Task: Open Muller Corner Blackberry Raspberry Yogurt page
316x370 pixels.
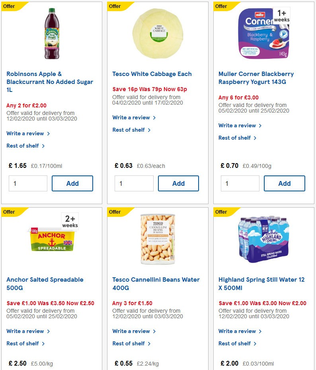Action: (x=256, y=78)
